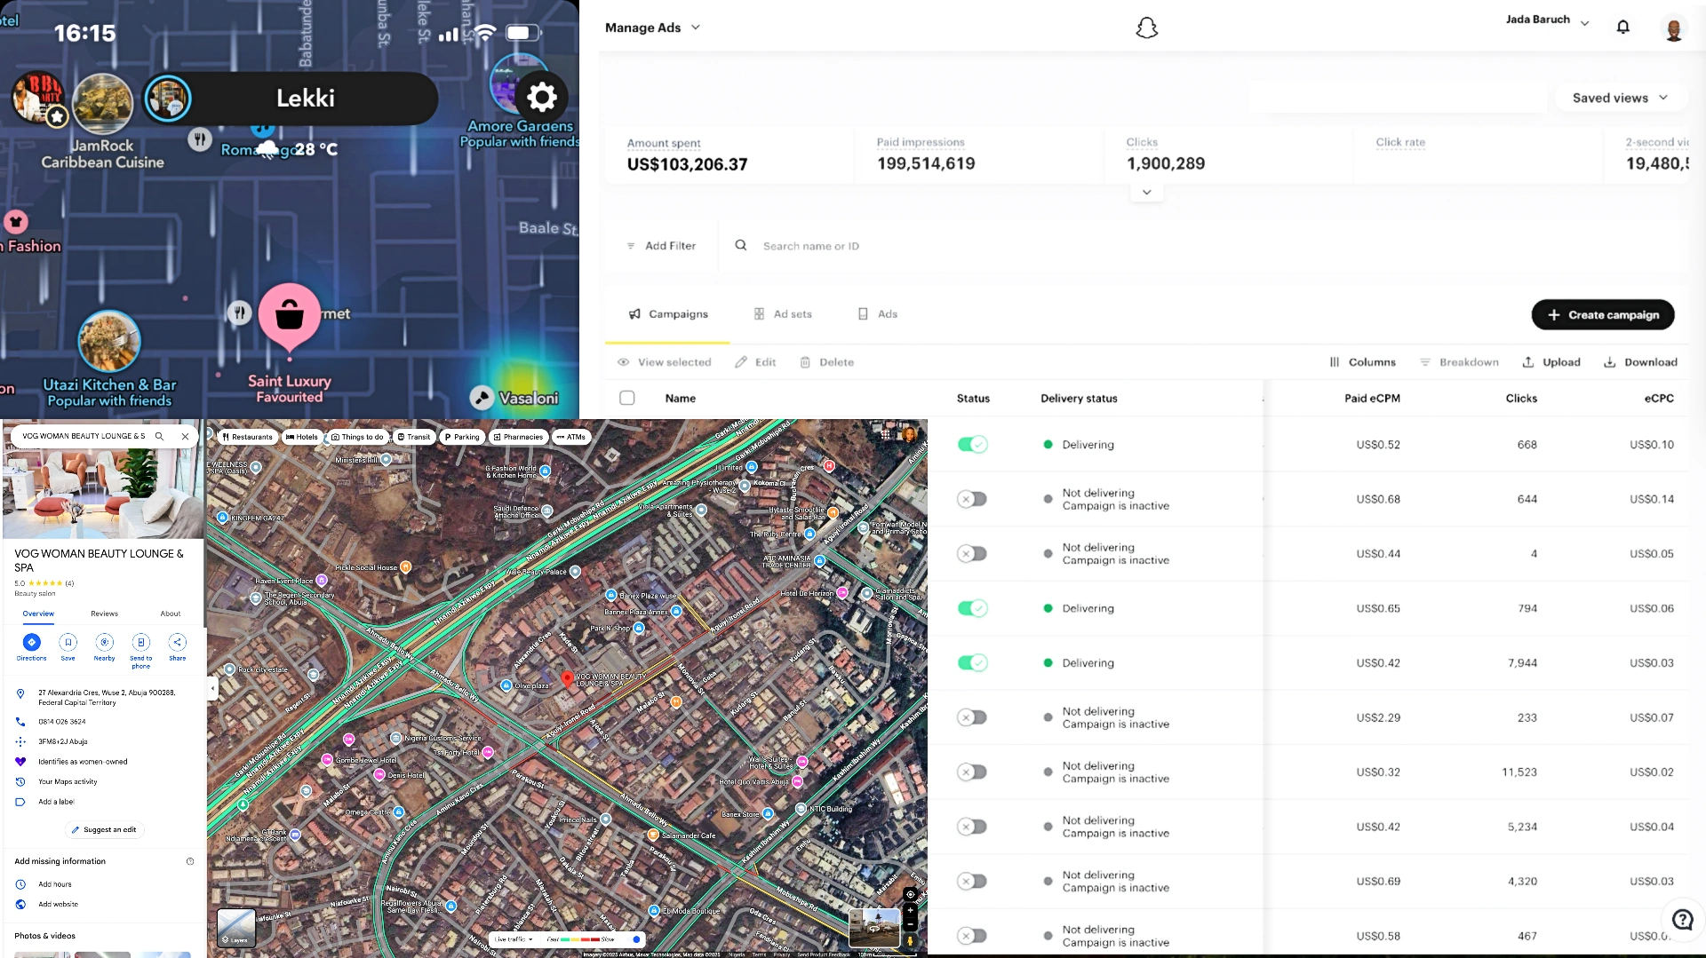Enable the inactive campaign toggle in second row
The width and height of the screenshot is (1706, 958).
click(x=973, y=499)
